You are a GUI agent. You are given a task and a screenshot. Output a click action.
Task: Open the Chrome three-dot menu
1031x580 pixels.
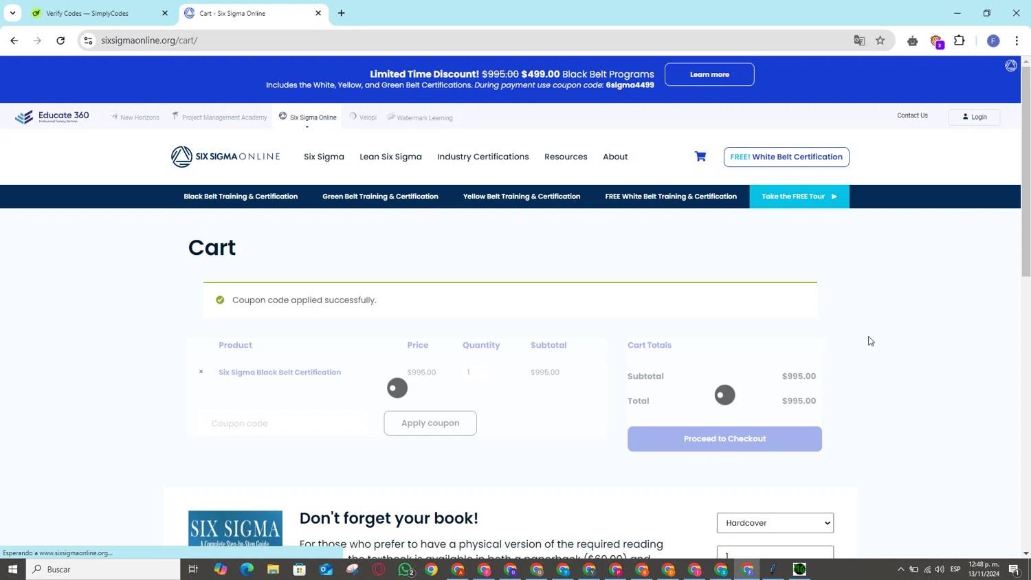[1017, 41]
